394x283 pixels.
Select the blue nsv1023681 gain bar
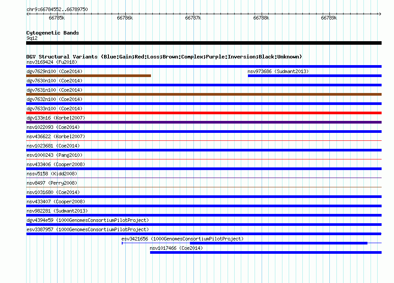coord(204,150)
